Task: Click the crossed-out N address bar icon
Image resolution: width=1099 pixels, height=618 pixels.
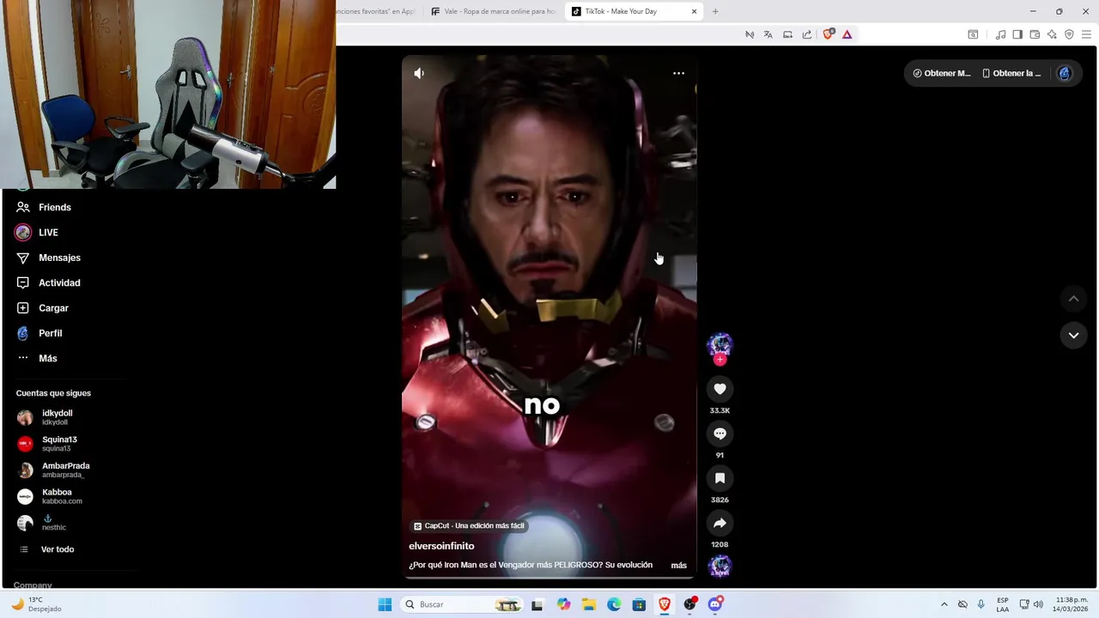Action: 749,34
